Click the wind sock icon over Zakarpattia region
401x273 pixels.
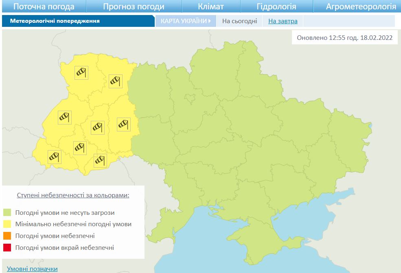(54, 157)
